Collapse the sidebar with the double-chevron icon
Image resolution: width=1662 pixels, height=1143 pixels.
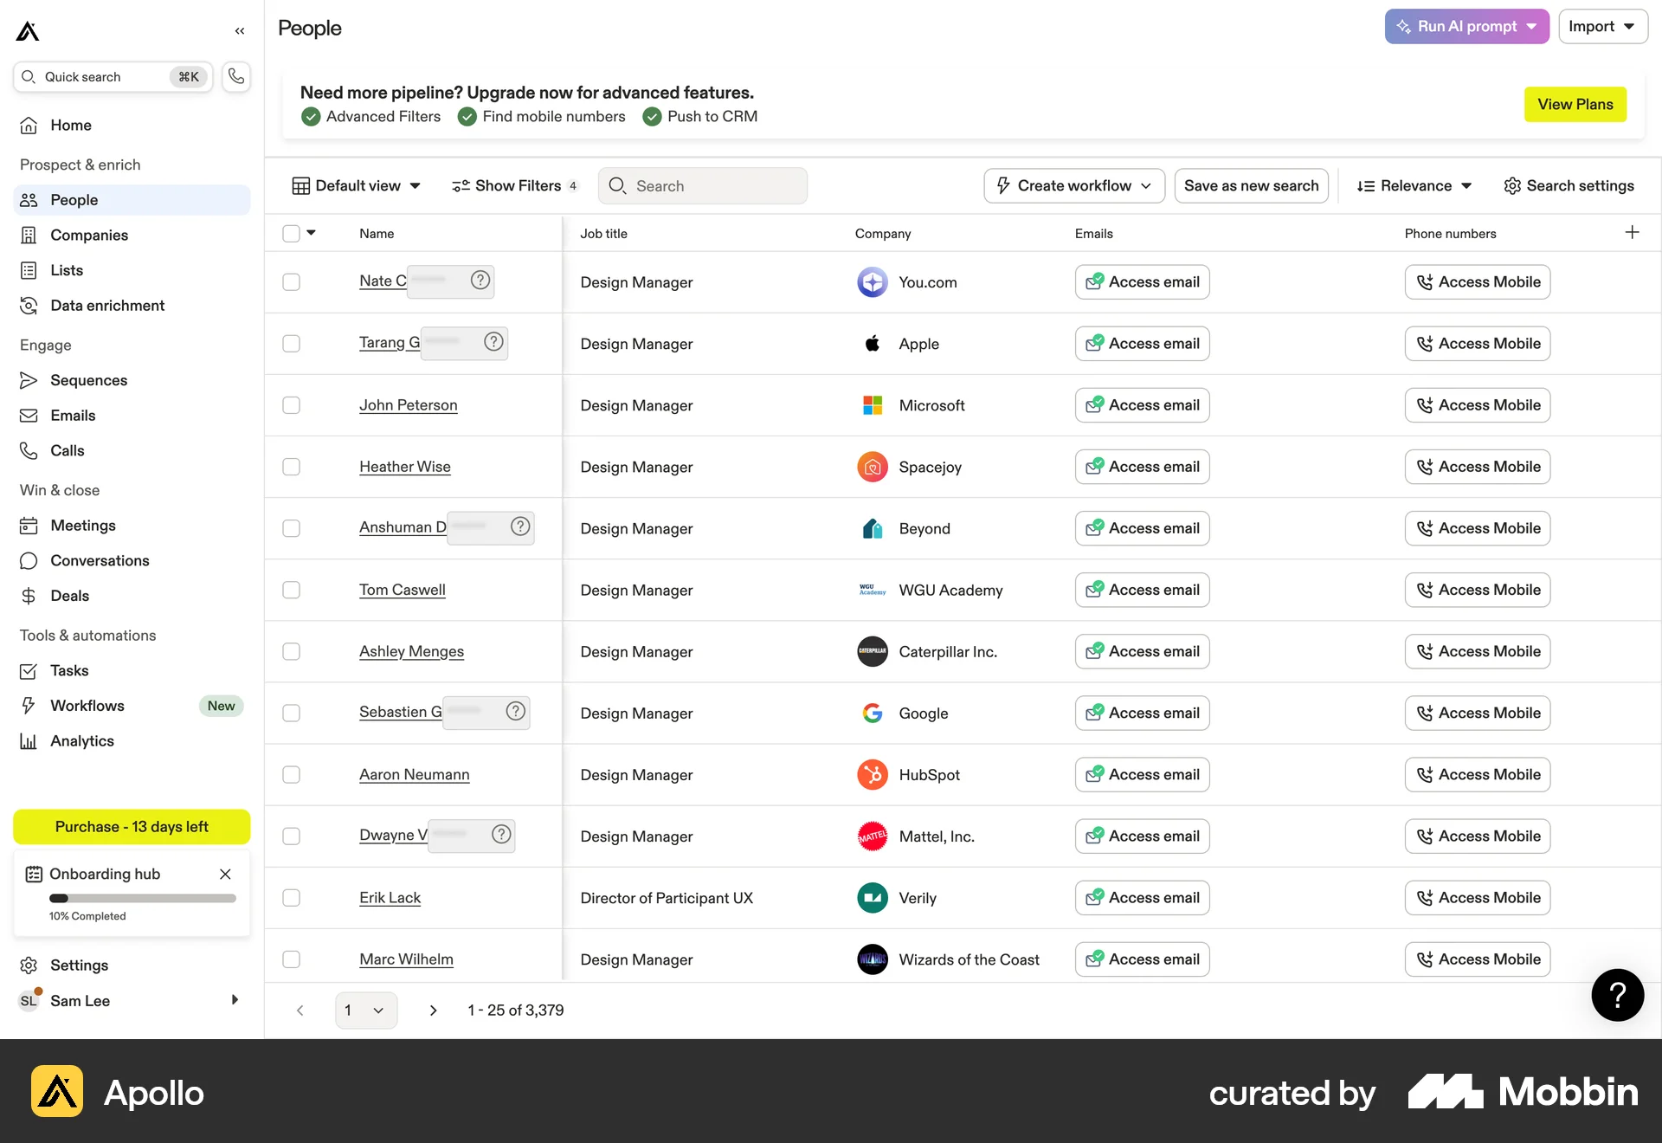click(240, 30)
